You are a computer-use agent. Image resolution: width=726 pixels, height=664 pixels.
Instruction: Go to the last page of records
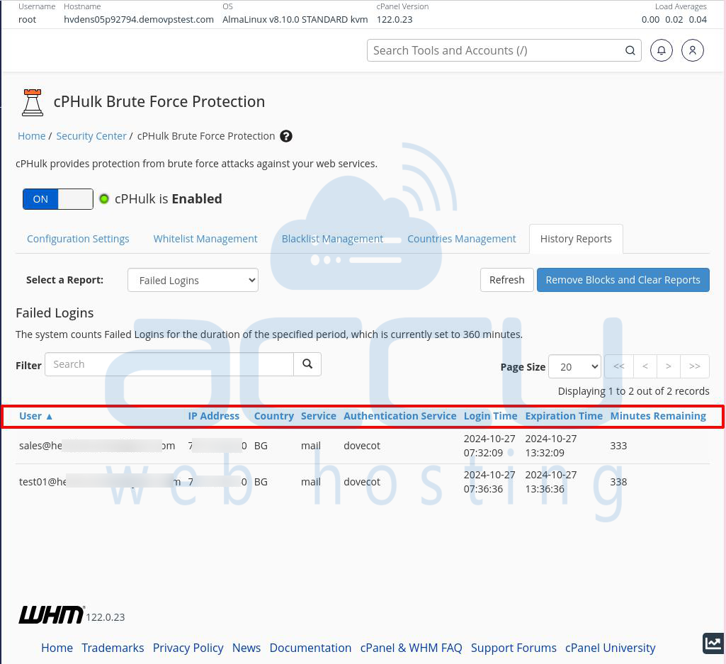point(695,366)
